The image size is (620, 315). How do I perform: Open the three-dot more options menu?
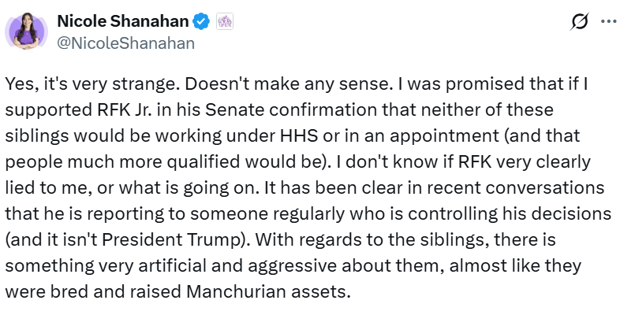tap(607, 23)
